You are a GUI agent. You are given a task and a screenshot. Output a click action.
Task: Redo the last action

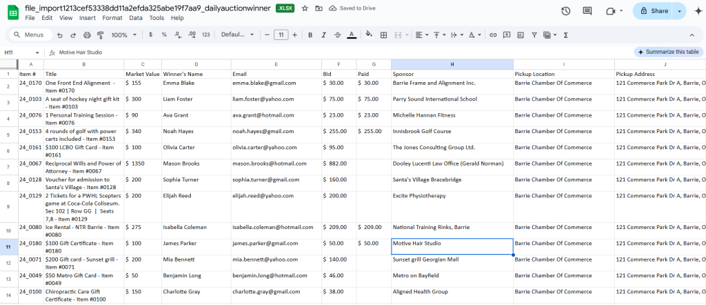(73, 35)
